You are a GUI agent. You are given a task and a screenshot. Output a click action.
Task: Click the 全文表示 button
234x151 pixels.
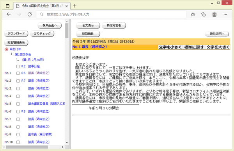[x=88, y=25]
